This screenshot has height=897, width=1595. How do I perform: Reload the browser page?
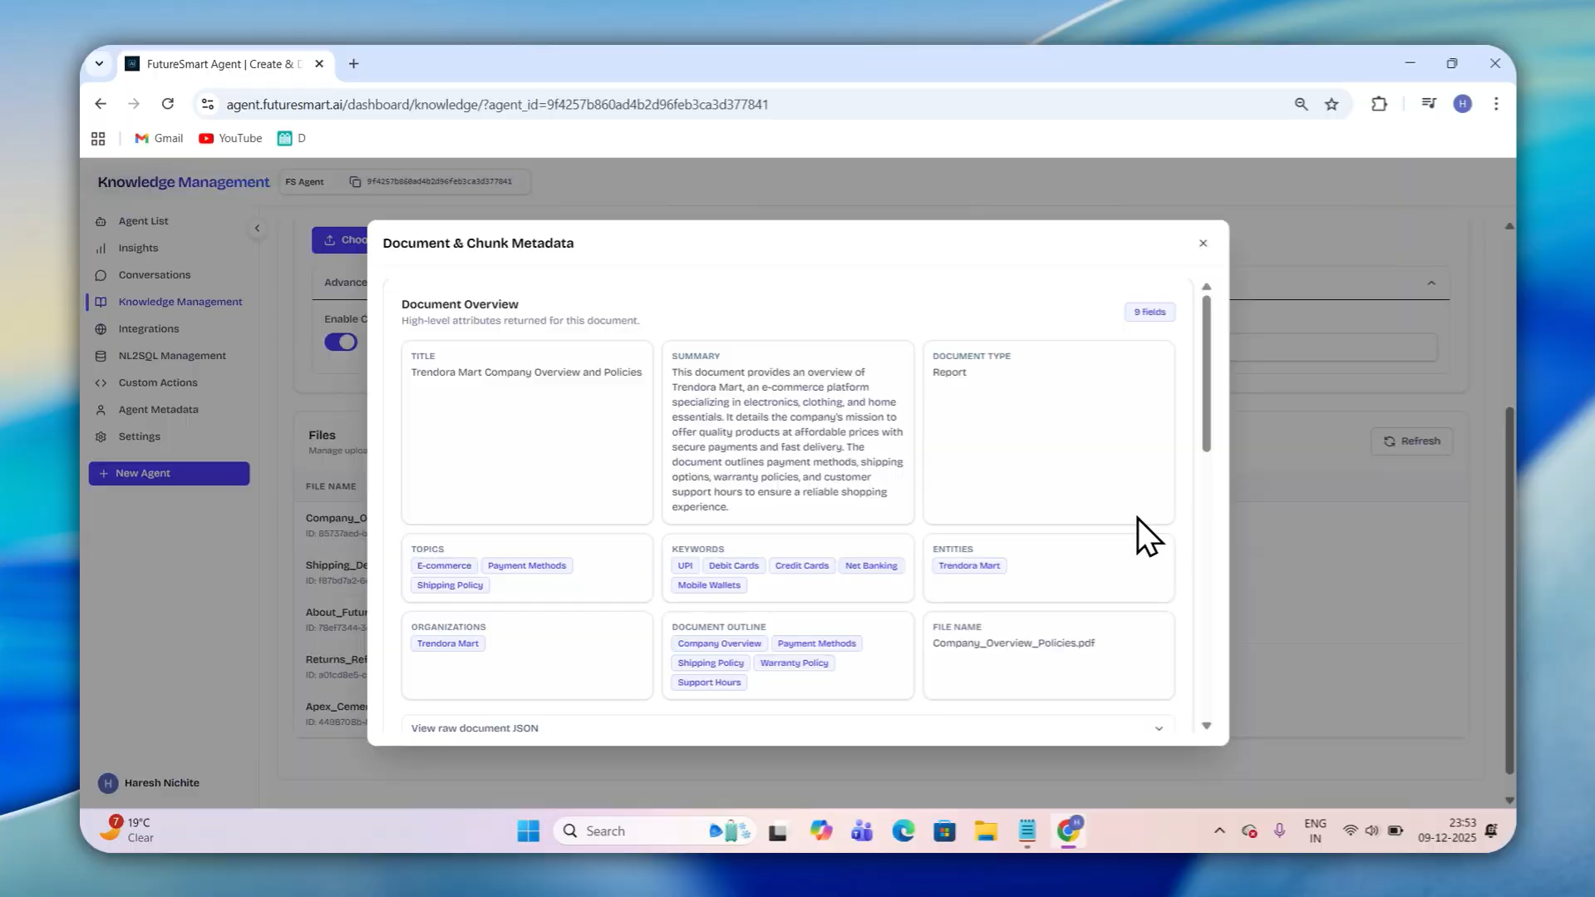pyautogui.click(x=168, y=104)
